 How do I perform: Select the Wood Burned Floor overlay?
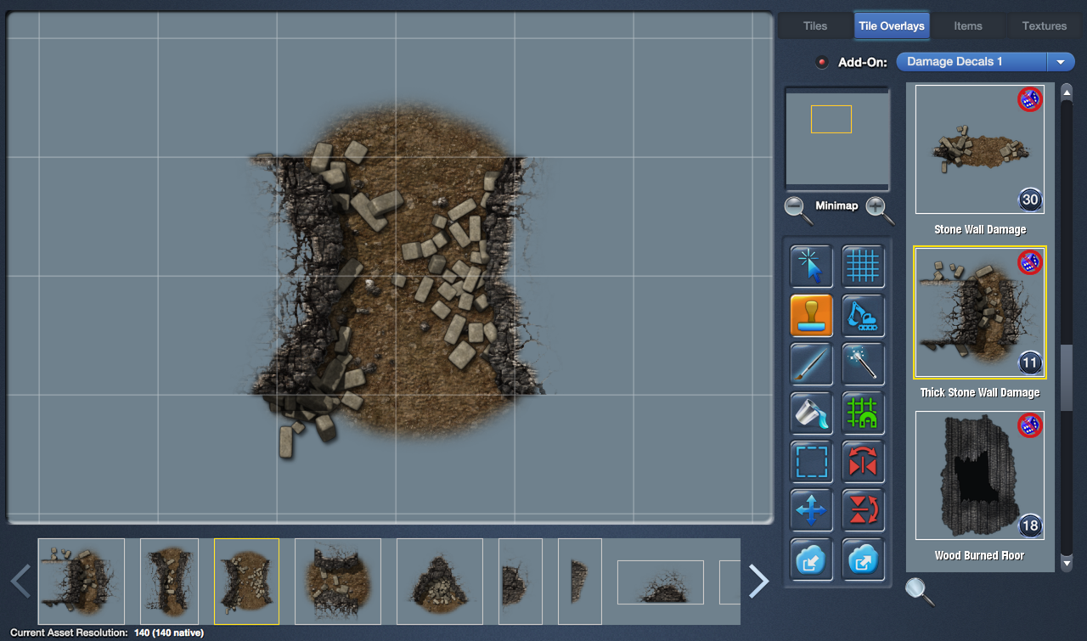[979, 475]
